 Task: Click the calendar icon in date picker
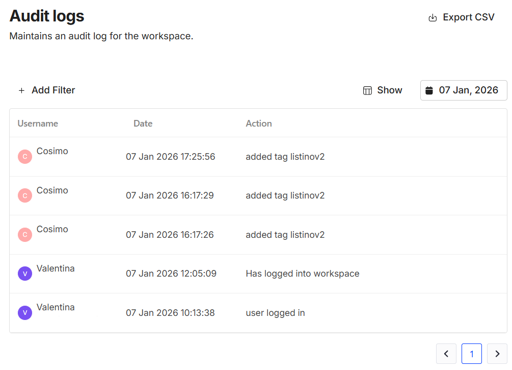click(x=429, y=90)
